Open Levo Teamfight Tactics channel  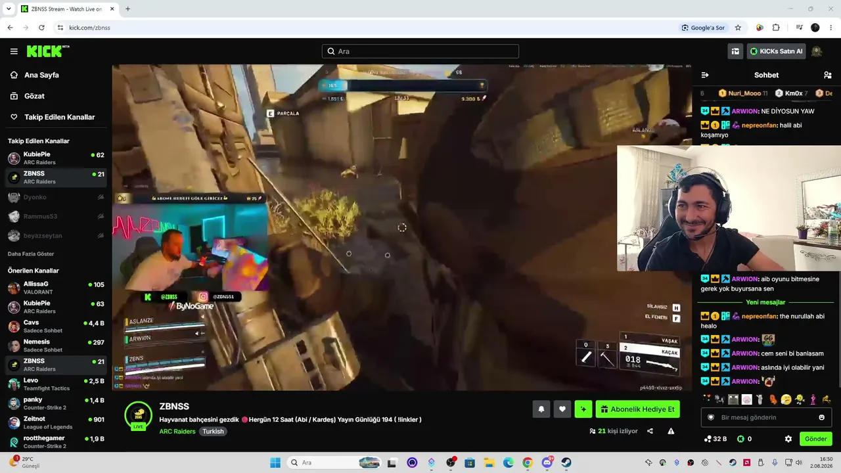[56, 384]
